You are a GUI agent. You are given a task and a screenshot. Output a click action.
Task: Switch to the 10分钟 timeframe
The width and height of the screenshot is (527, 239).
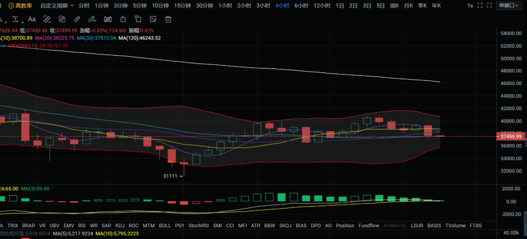pos(160,5)
